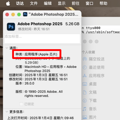Click the 音乐 music note icon
Image resolution: width=120 pixels, height=120 pixels.
84,109
